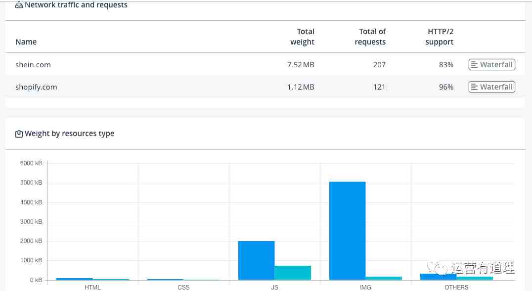The height and width of the screenshot is (291, 532).
Task: Click the Network traffic and requests icon
Action: [x=19, y=5]
